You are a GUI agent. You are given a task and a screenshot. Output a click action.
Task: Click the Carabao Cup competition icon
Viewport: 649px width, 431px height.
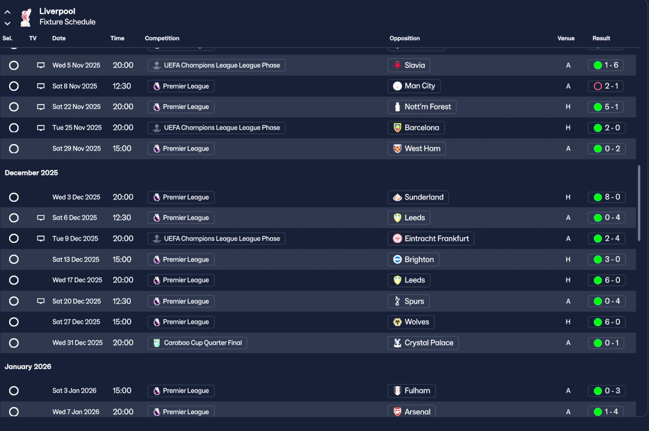[157, 343]
